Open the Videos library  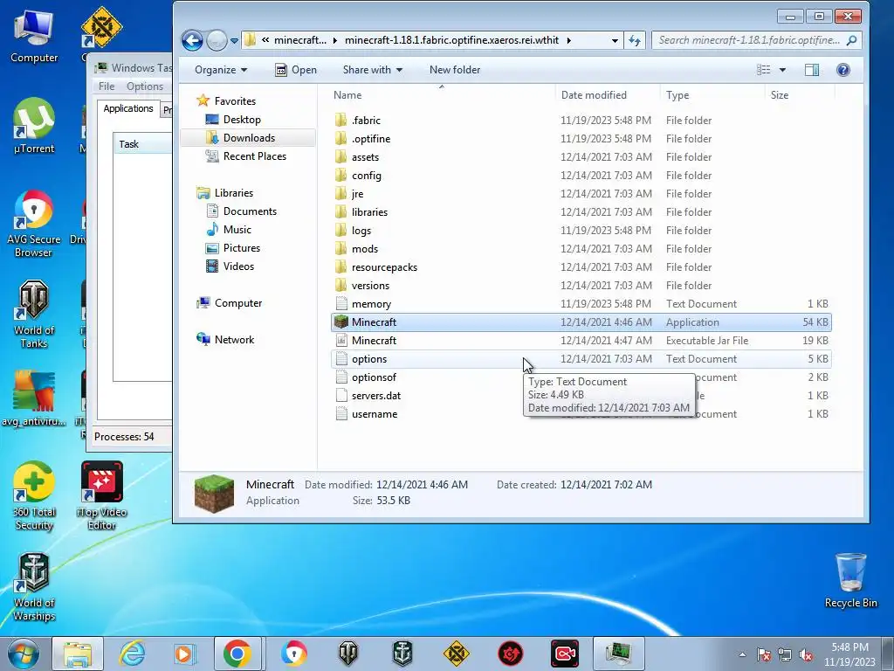tap(238, 266)
